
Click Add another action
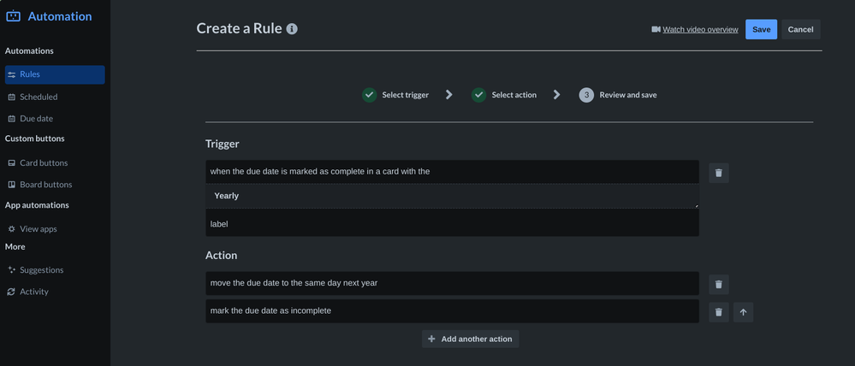[x=471, y=339]
